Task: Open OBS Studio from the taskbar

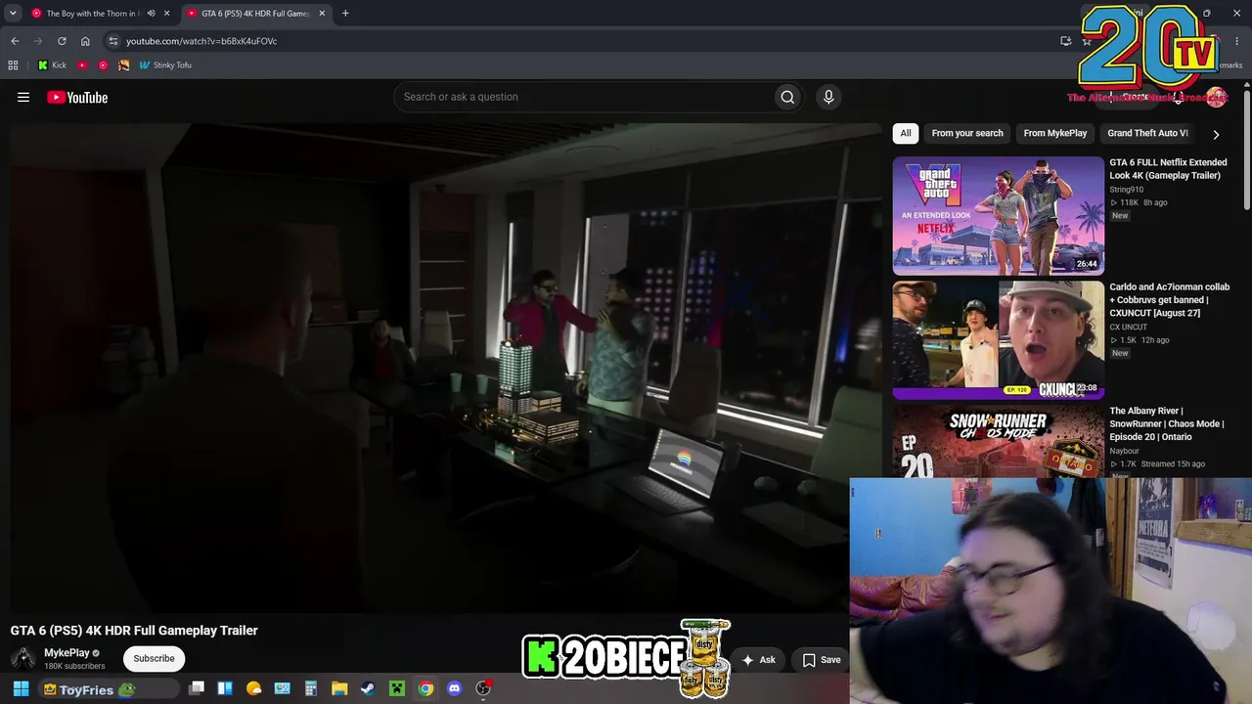Action: tap(483, 688)
